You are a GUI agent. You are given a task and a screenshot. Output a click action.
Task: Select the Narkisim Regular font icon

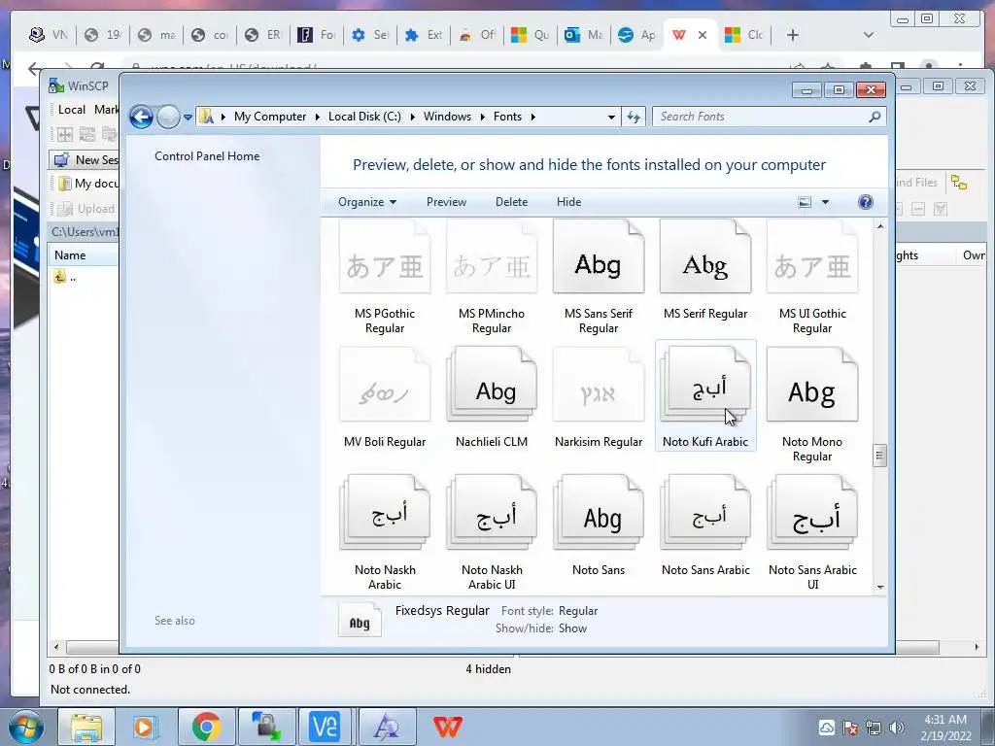click(599, 385)
